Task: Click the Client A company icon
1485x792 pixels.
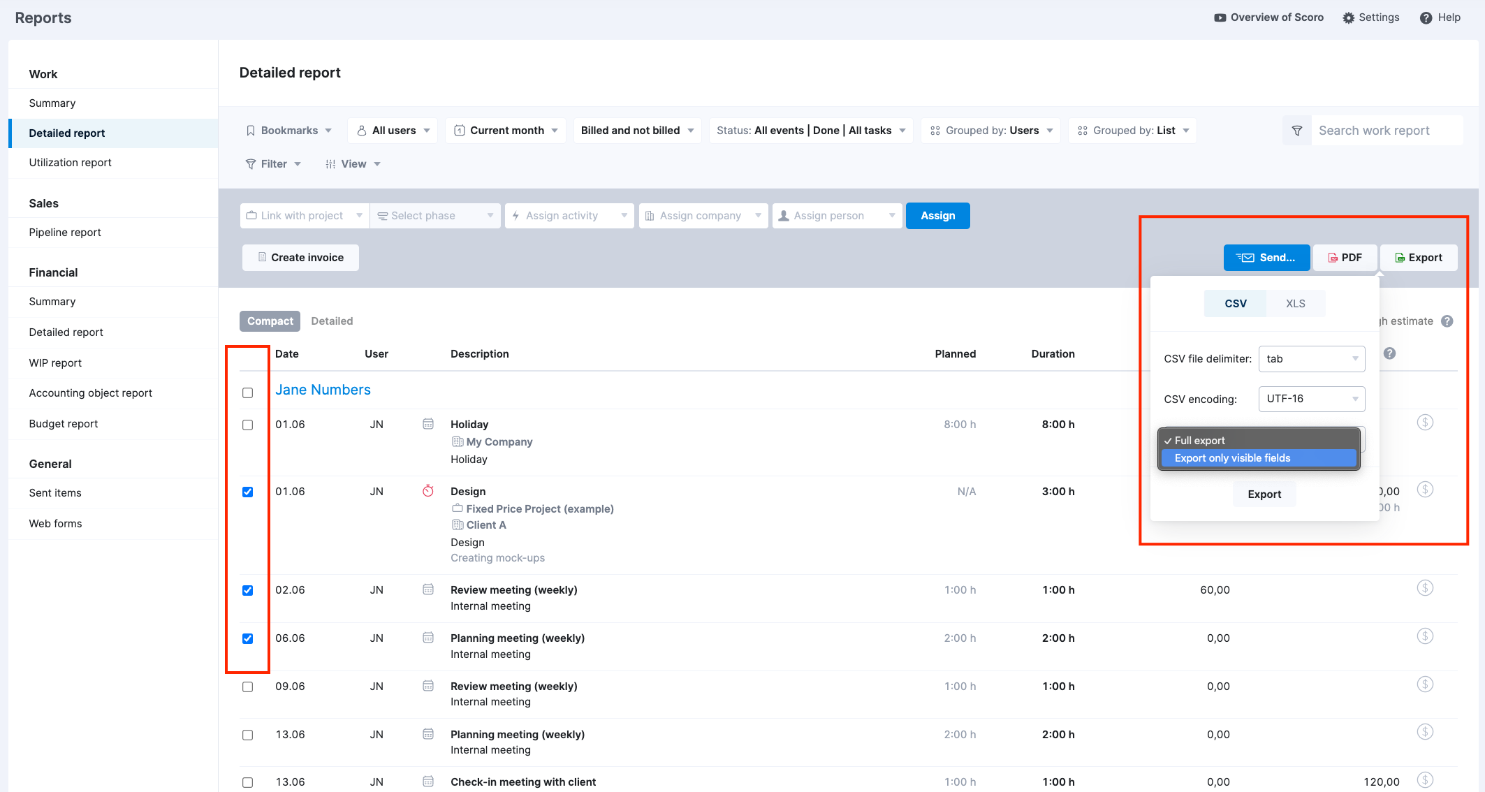Action: [x=458, y=525]
